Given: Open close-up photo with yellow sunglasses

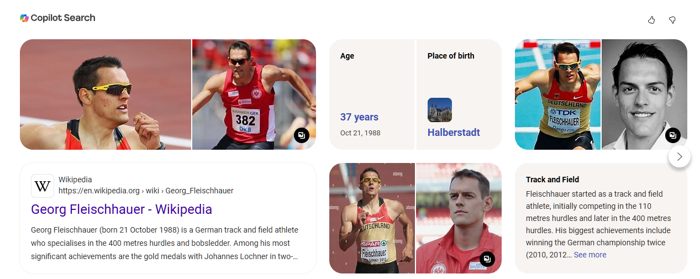Looking at the screenshot, I should [106, 94].
